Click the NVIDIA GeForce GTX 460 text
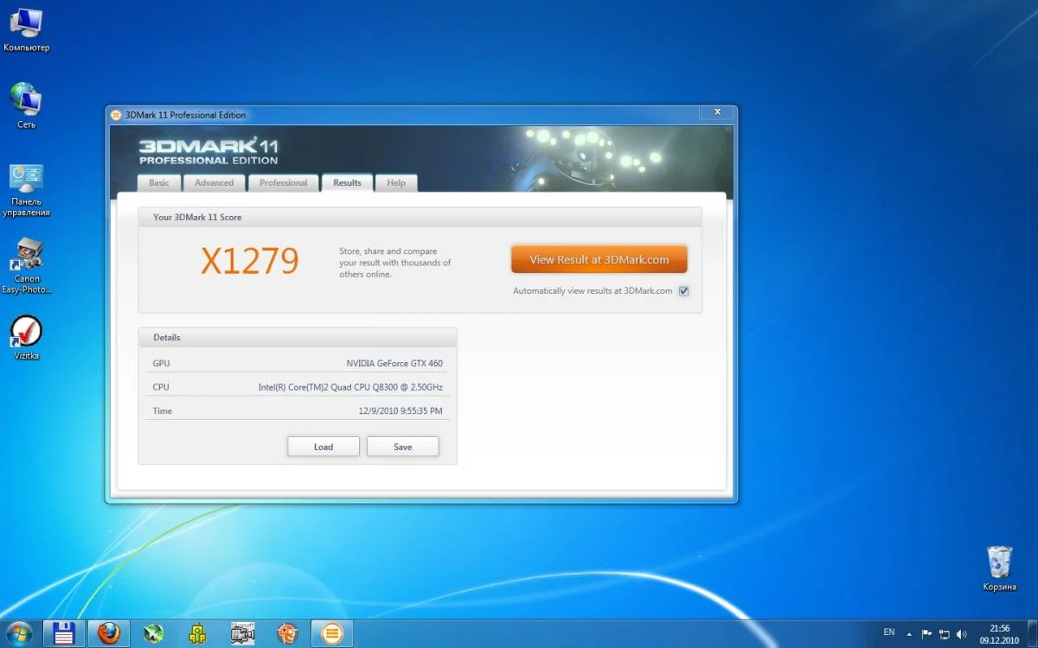 (394, 364)
